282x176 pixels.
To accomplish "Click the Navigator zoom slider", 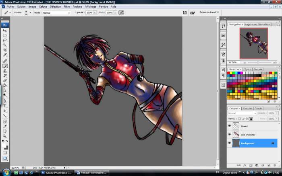I will 258,62.
